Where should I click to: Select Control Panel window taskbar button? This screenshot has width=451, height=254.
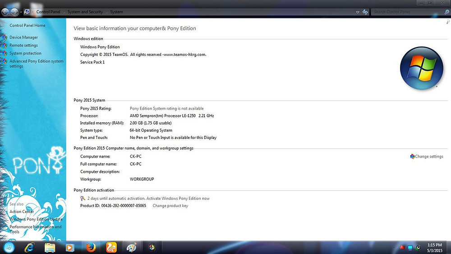click(152, 247)
